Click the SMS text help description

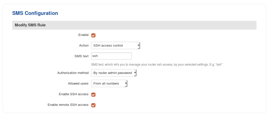(157, 65)
